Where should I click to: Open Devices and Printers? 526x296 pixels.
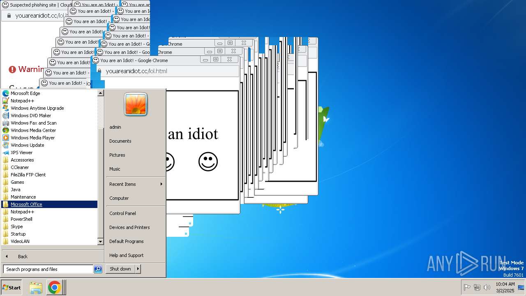tap(135, 227)
